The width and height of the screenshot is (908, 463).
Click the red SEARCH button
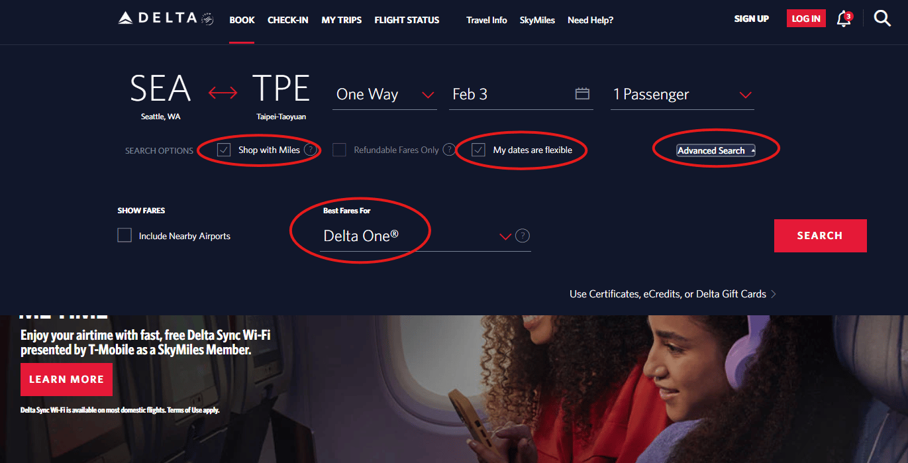(x=820, y=236)
